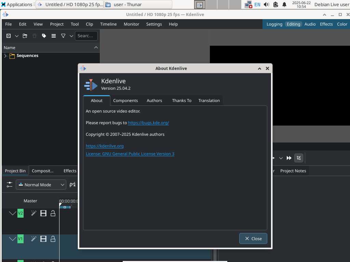Select the Effects panel tab
This screenshot has width=350, height=262.
click(70, 171)
